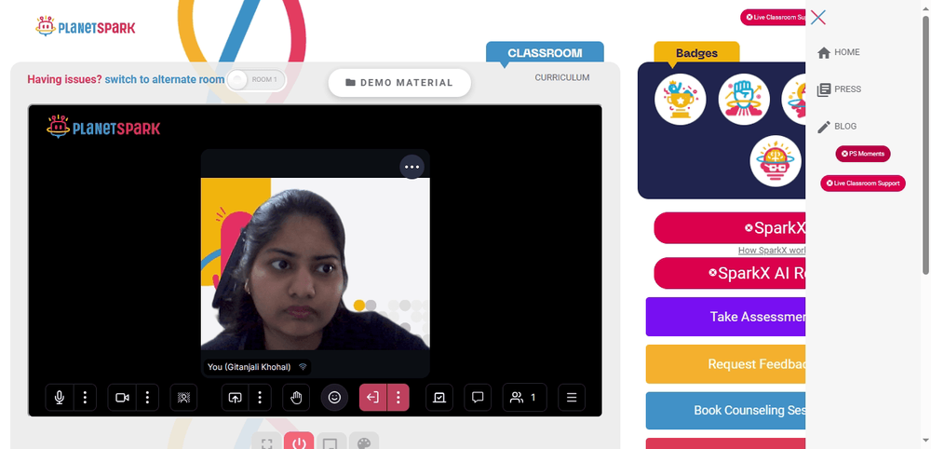Click the SparkX red button
Image resolution: width=931 pixels, height=449 pixels.
pyautogui.click(x=730, y=228)
